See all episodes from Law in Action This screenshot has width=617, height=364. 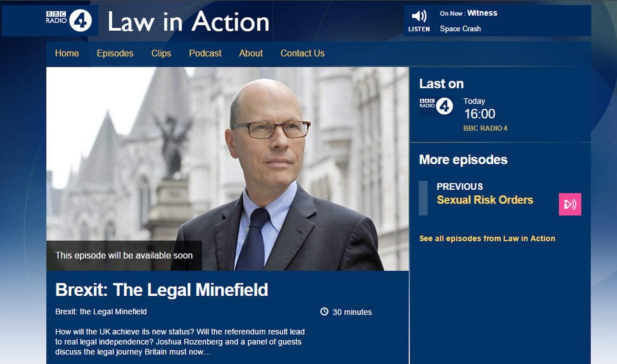click(x=487, y=238)
